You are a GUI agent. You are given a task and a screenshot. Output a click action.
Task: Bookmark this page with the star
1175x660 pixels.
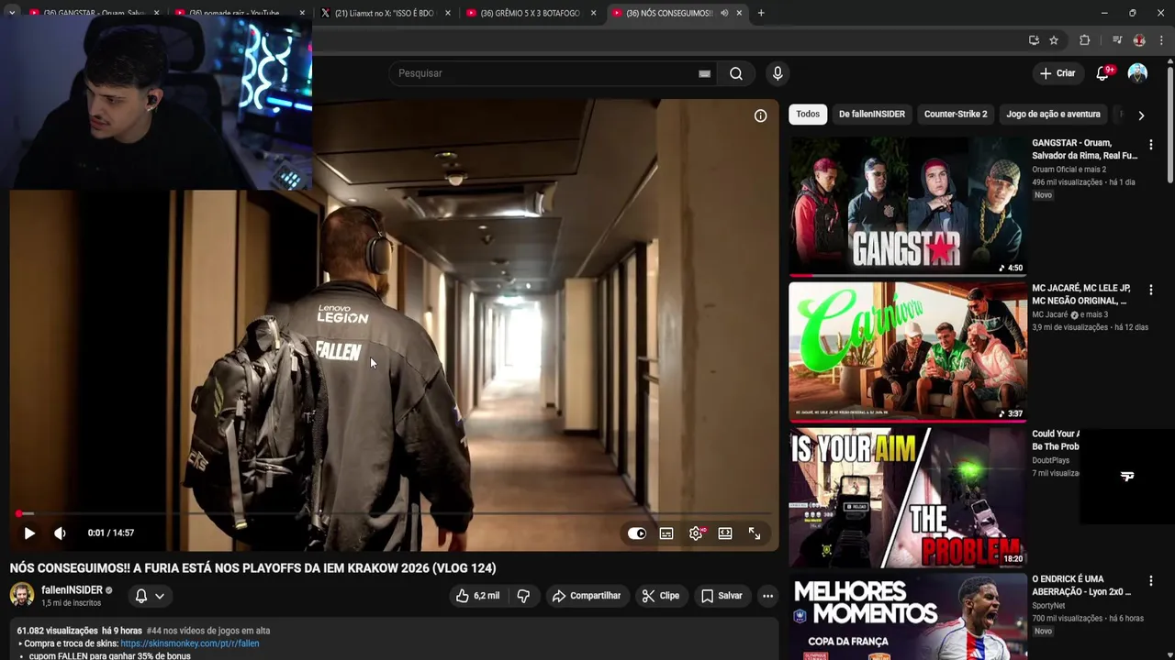1054,40
